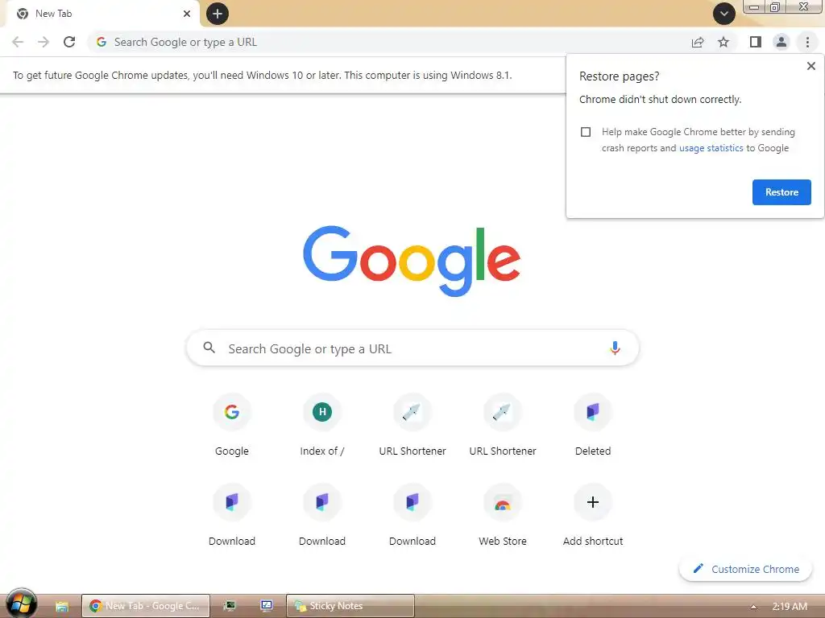Open the Chrome three-dot menu
This screenshot has width=825, height=618.
tap(807, 42)
